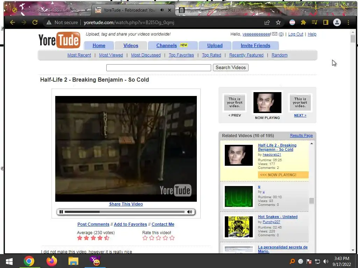Open Top Rated link
Image resolution: width=358 pixels, height=268 pixels.
coord(212,55)
